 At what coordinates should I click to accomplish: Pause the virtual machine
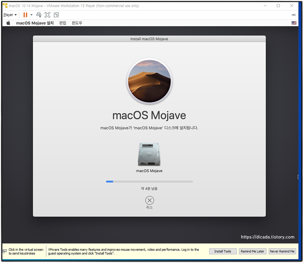pyautogui.click(x=25, y=15)
